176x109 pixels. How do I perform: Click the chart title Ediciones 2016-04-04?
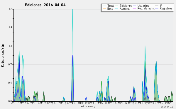coord(45,5)
